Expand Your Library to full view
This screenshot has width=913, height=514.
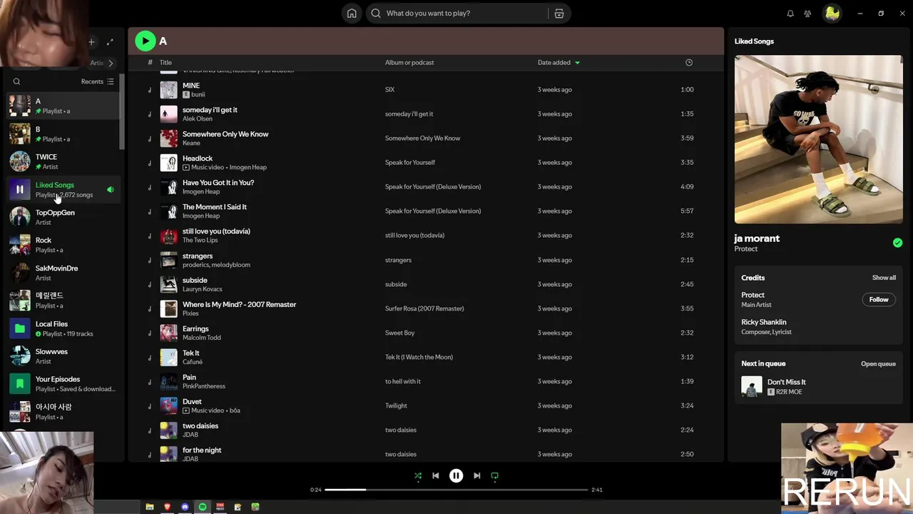pos(110,42)
